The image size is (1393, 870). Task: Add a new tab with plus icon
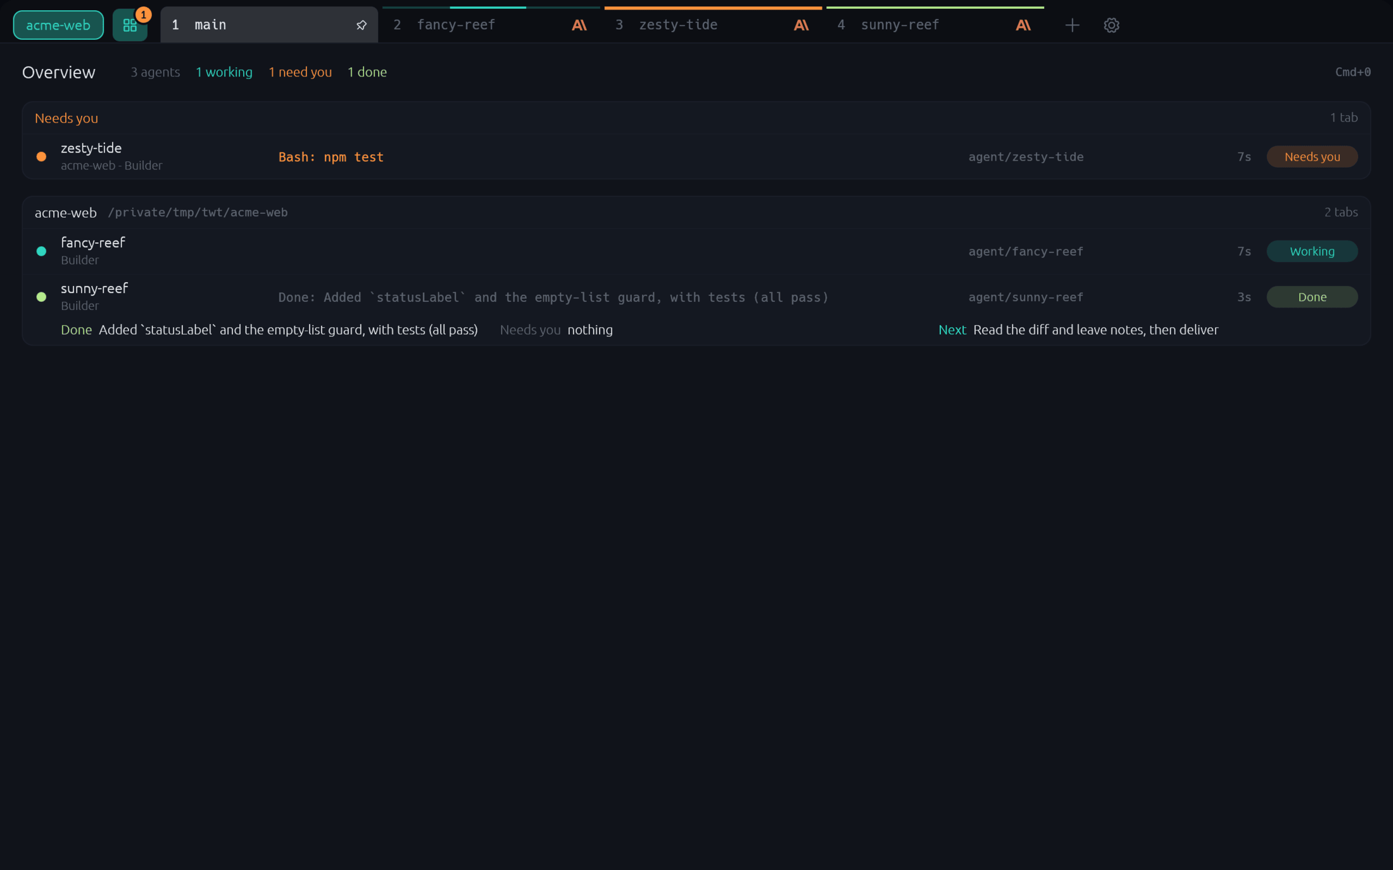1072,25
